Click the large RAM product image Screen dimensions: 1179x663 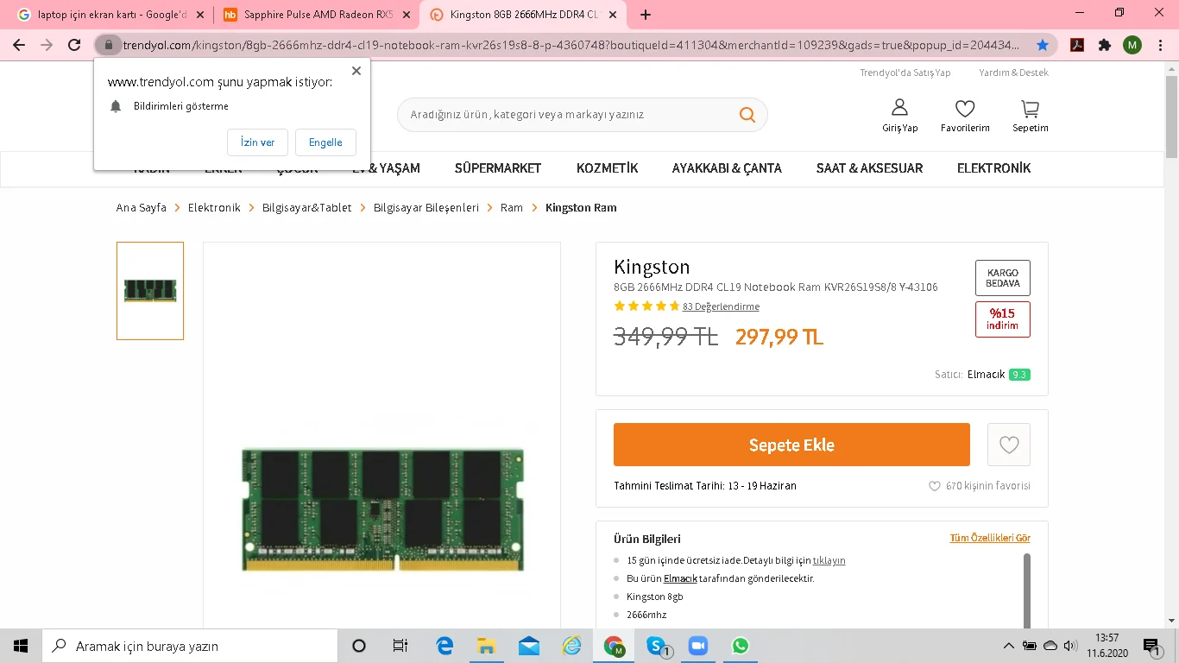[382, 509]
